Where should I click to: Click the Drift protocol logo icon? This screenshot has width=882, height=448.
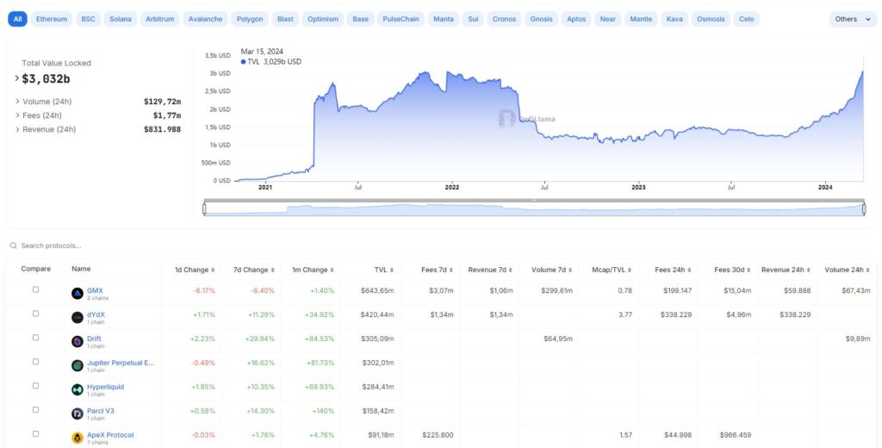77,342
